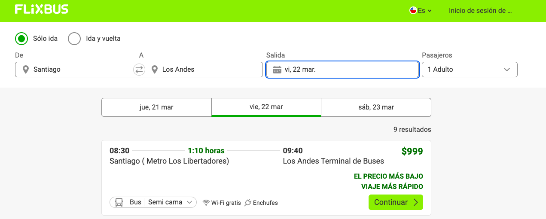Open the Pasajeros 1 Adulto dropdown
The height and width of the screenshot is (219, 546).
click(x=470, y=70)
